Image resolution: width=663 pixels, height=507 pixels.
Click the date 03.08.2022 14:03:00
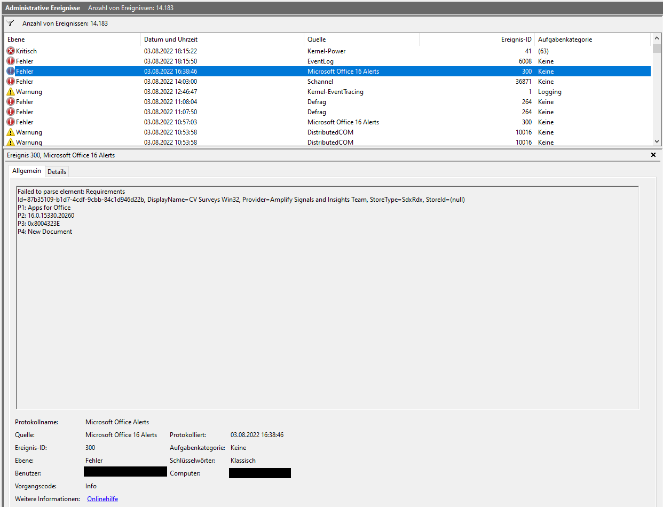(170, 82)
